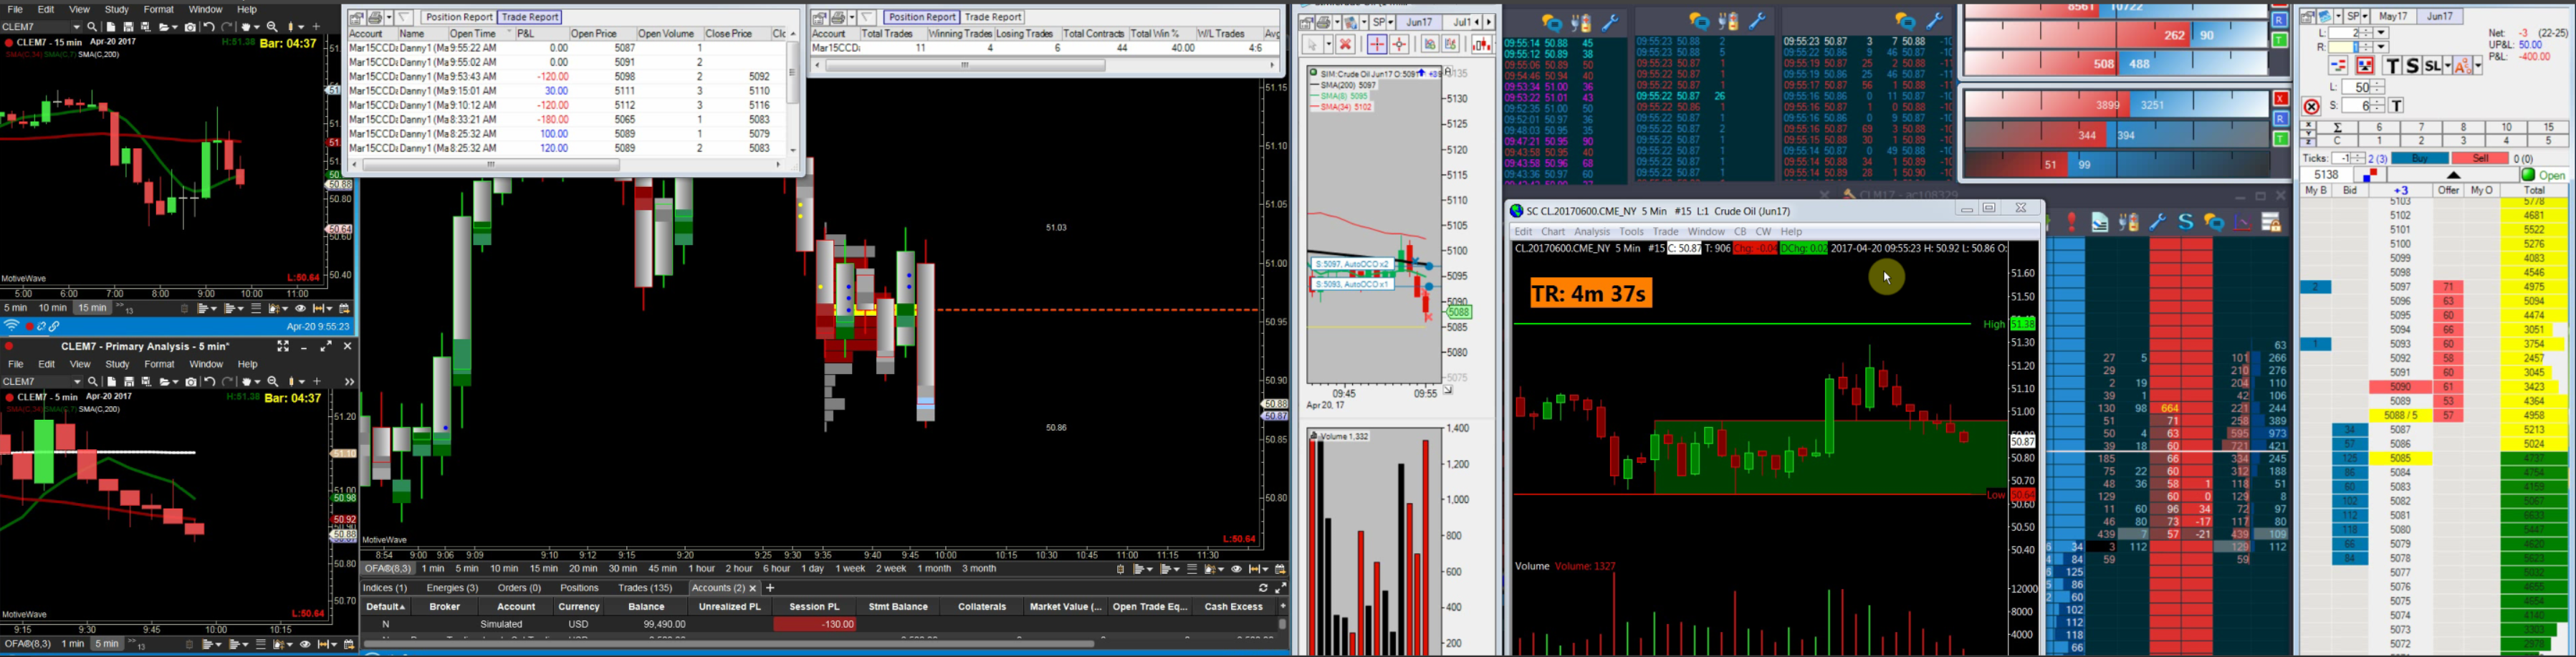Open dropdown arrow of L quantity field
The width and height of the screenshot is (2576, 657).
pos(2381,33)
